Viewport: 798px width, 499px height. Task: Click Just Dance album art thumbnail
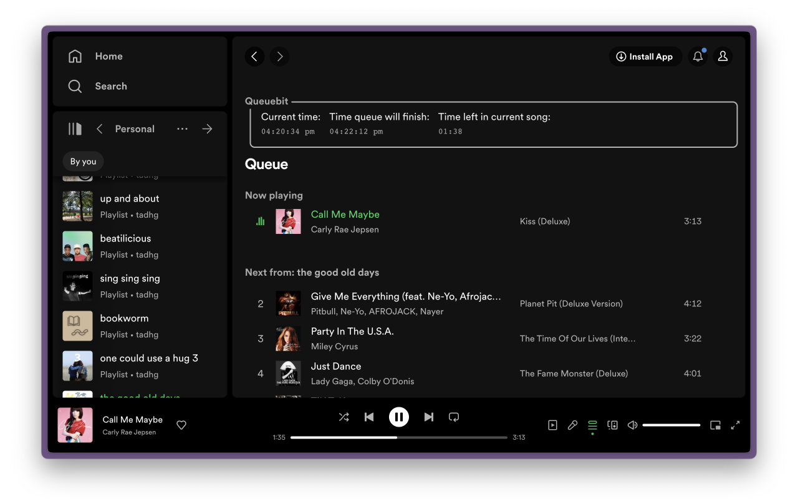tap(289, 374)
